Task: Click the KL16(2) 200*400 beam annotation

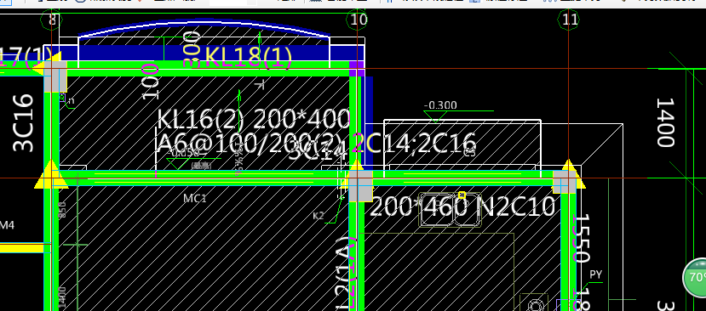Action: tap(253, 120)
